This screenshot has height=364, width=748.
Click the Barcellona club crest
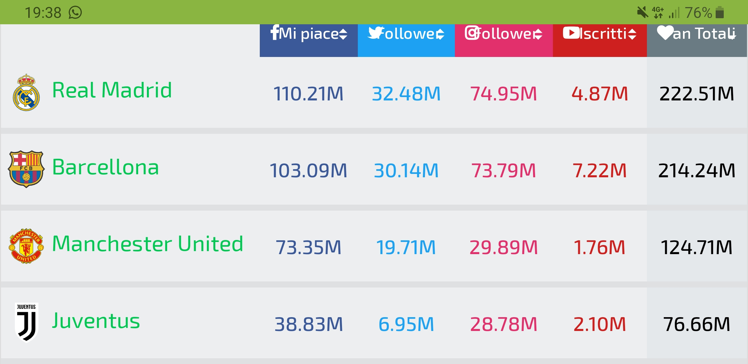(x=26, y=169)
